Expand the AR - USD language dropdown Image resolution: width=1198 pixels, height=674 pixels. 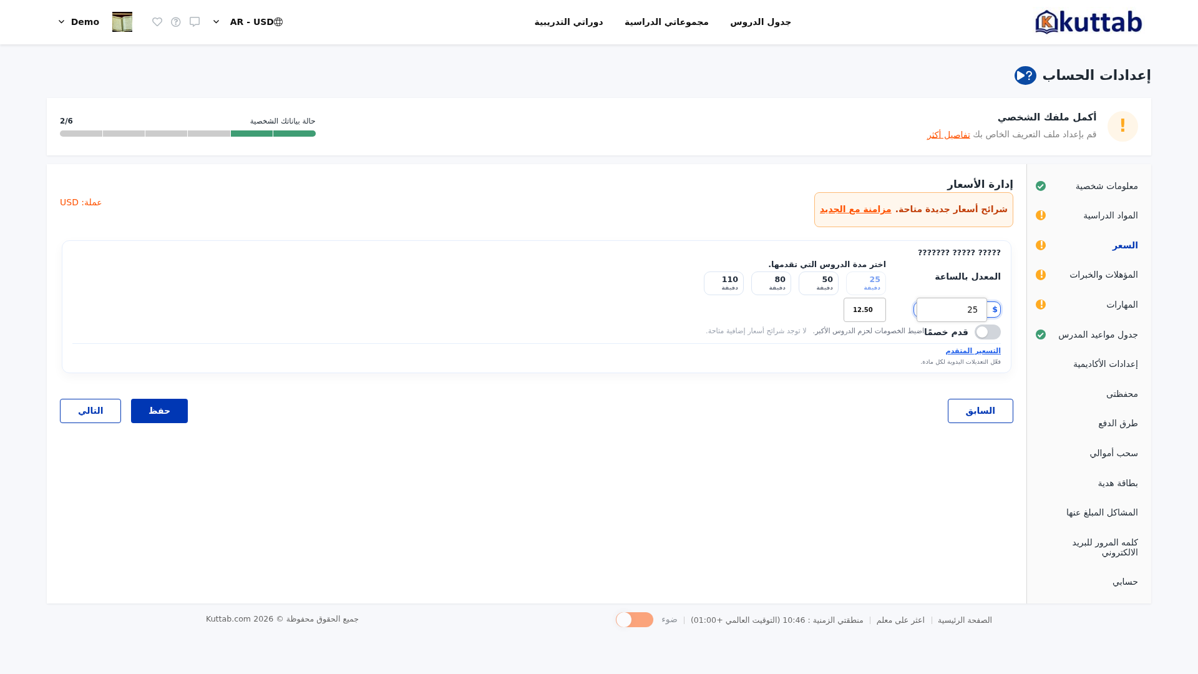(216, 22)
